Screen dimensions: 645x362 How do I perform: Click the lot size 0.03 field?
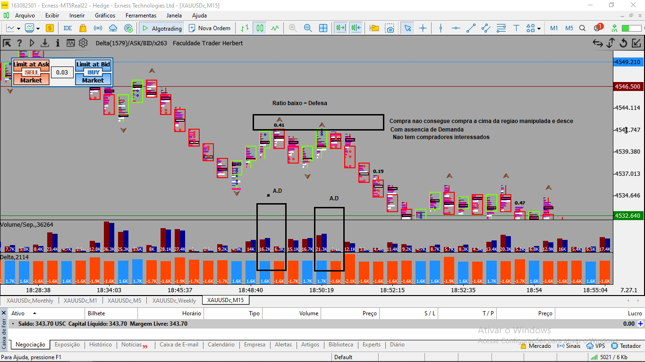point(62,72)
